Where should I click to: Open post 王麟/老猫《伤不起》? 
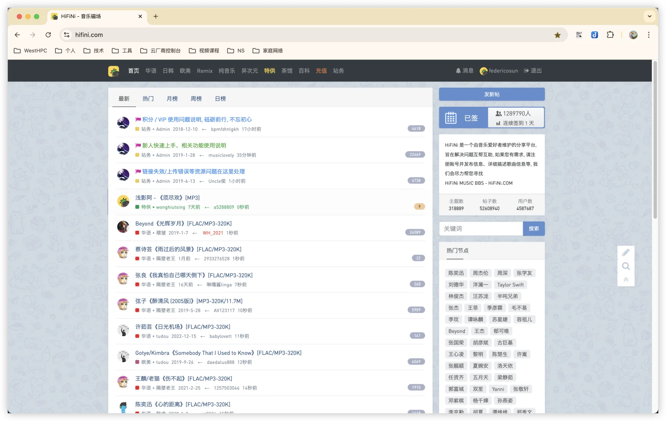pyautogui.click(x=183, y=379)
